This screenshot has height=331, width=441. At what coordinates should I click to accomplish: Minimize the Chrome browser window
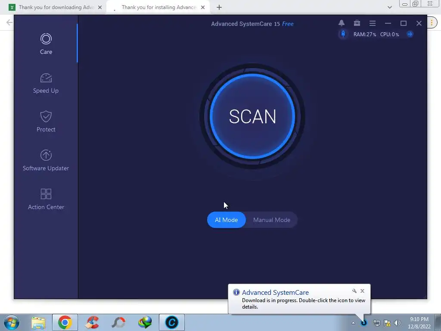(405, 4)
